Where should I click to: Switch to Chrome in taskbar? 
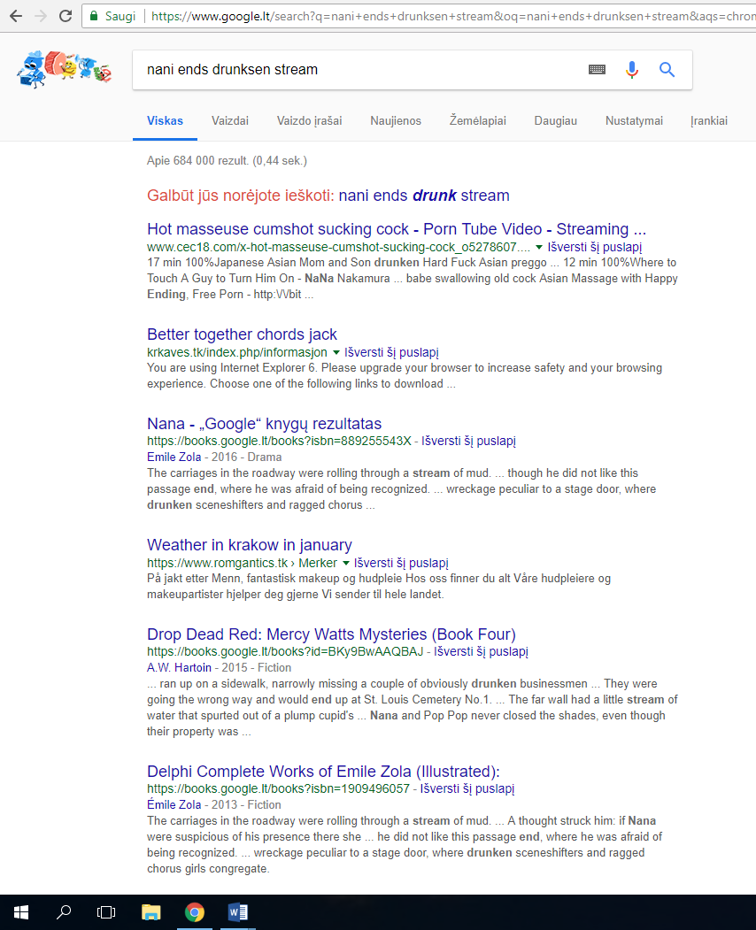[x=194, y=912]
